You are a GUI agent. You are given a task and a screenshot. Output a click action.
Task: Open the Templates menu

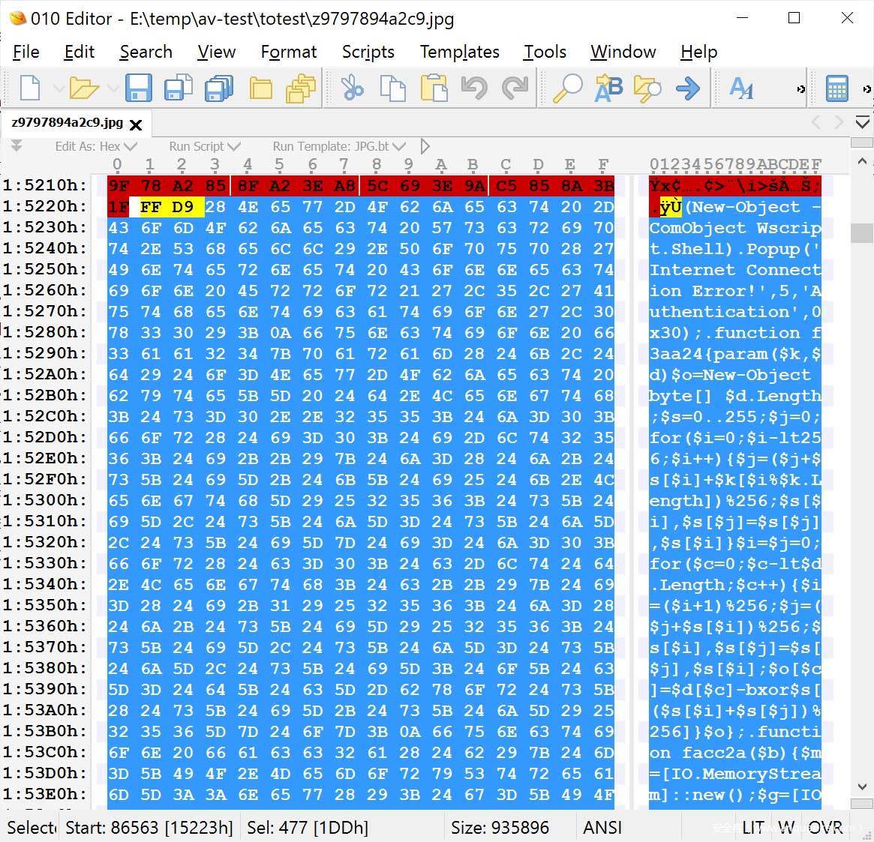pos(459,52)
